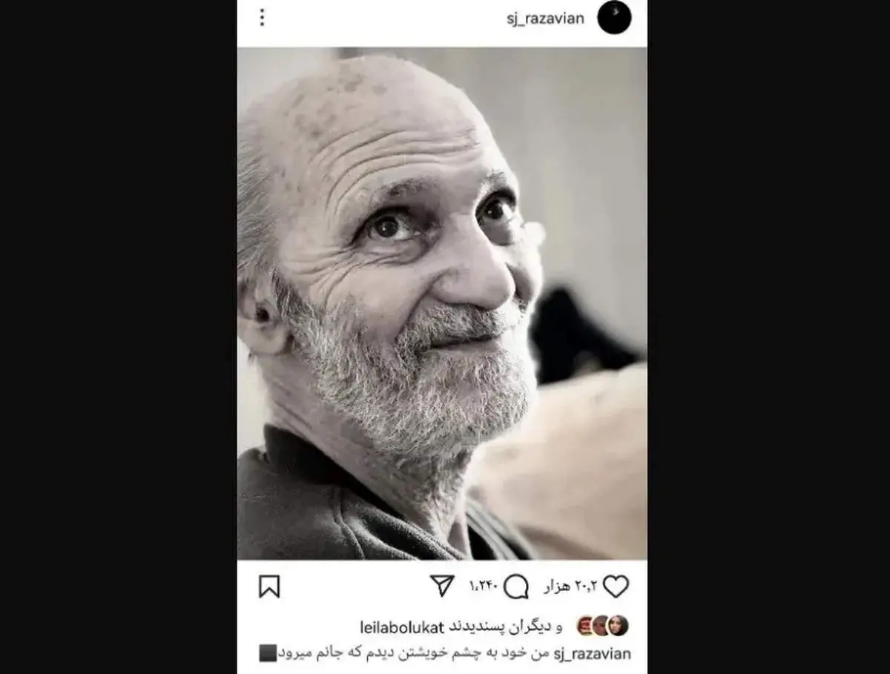
Task: Open the sj_razavian profile avatar at top
Action: click(614, 18)
